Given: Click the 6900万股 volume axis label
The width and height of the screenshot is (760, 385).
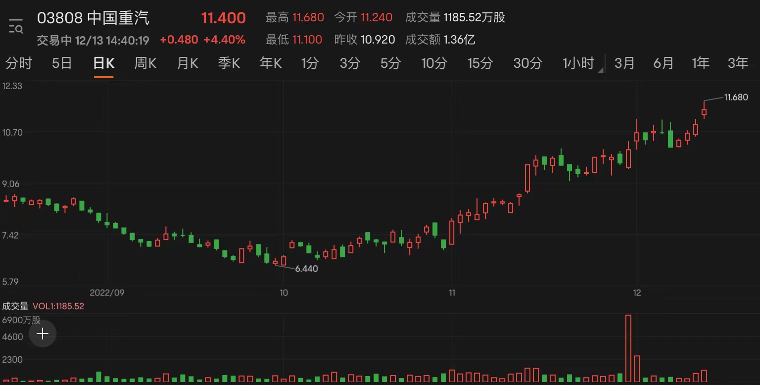Looking at the screenshot, I should click(x=21, y=320).
